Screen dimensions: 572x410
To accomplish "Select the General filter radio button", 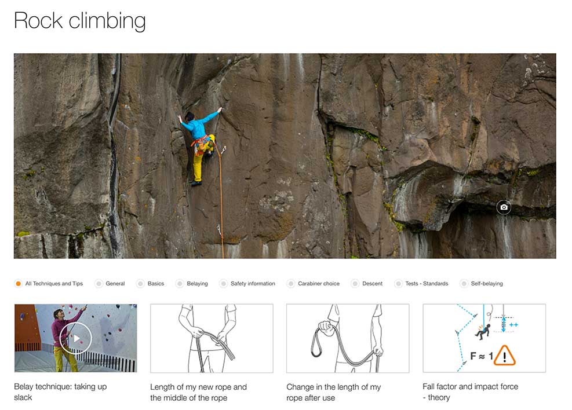I will pyautogui.click(x=99, y=284).
